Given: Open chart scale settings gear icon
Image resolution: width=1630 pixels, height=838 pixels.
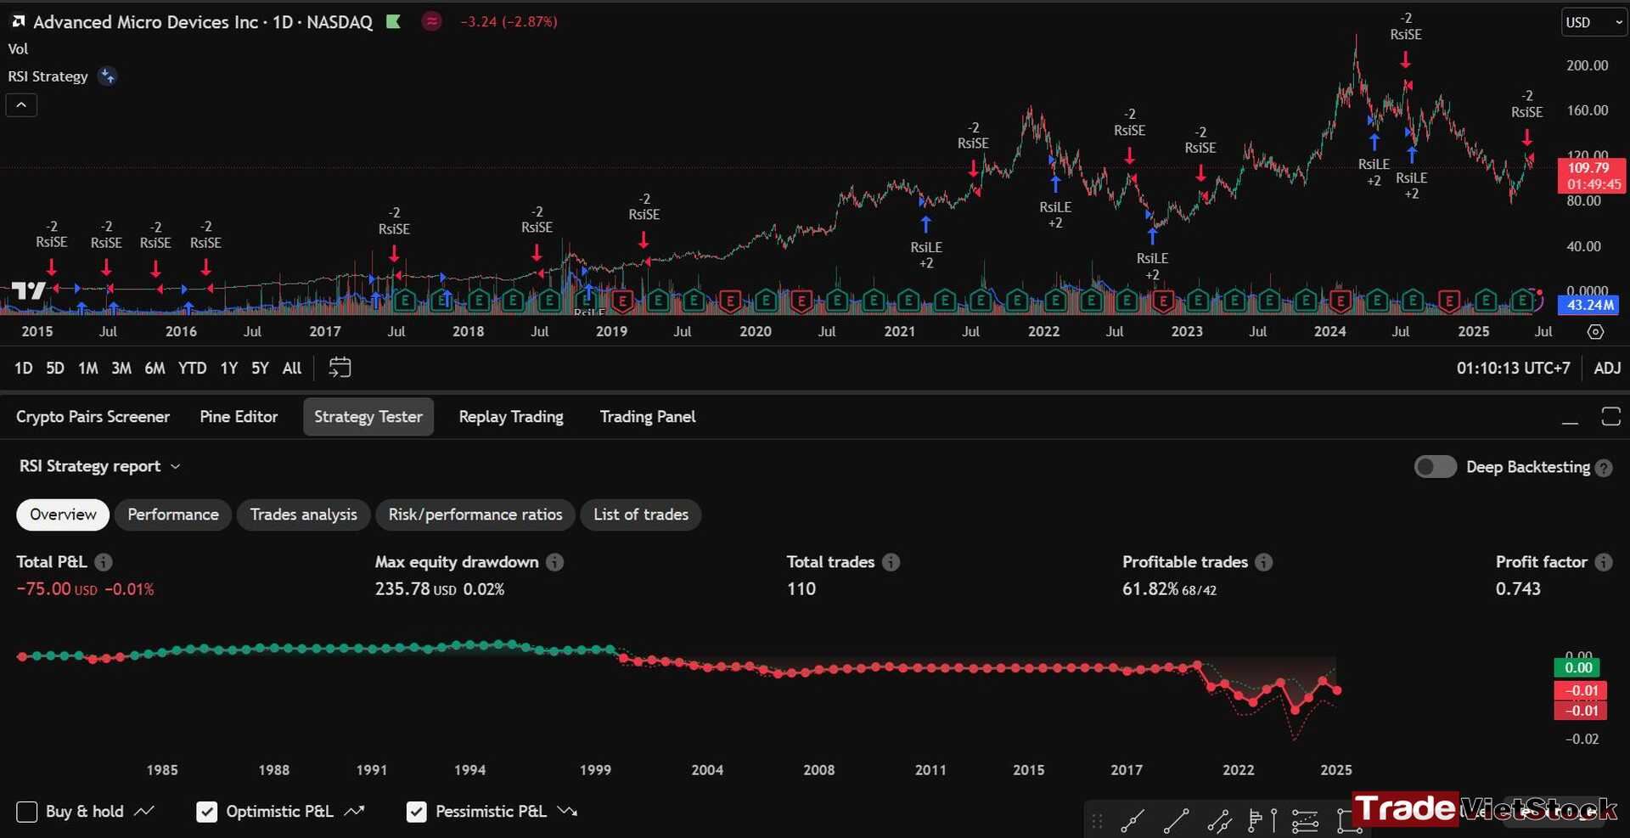Looking at the screenshot, I should [1595, 332].
